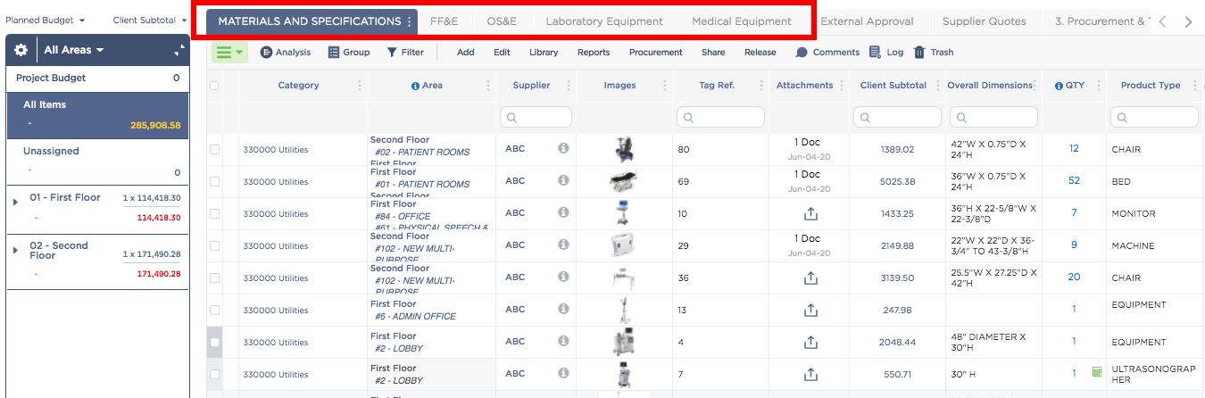
Task: Open the Supplier column options menu
Action: coord(569,86)
